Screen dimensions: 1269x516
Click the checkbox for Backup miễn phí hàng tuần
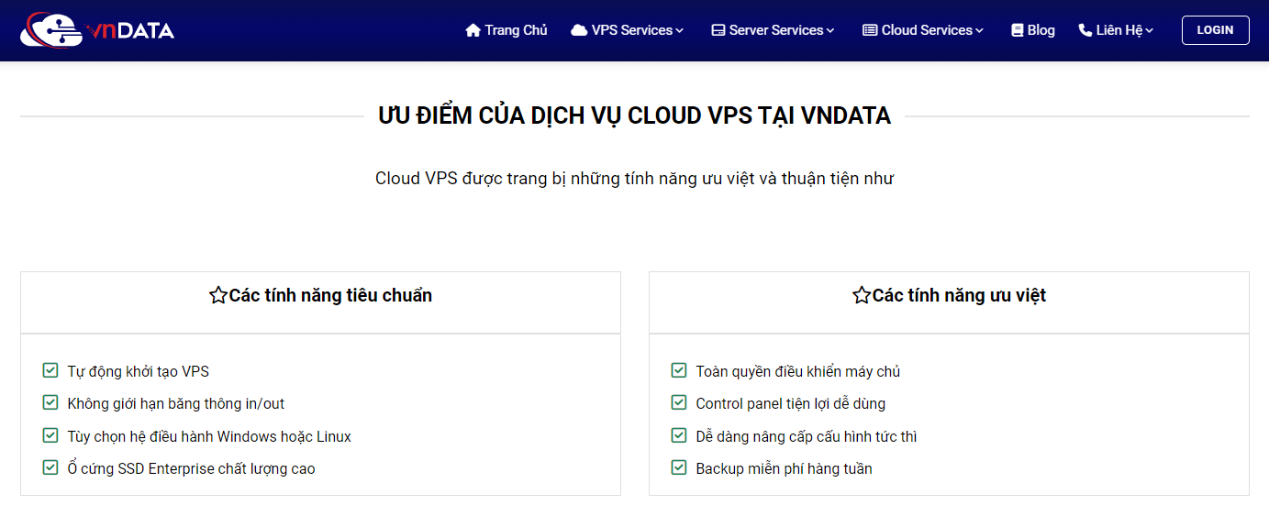(x=679, y=467)
